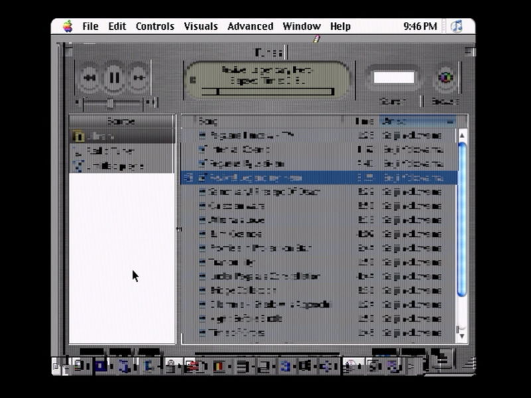Click the Artist column header sort arrow

(x=451, y=121)
